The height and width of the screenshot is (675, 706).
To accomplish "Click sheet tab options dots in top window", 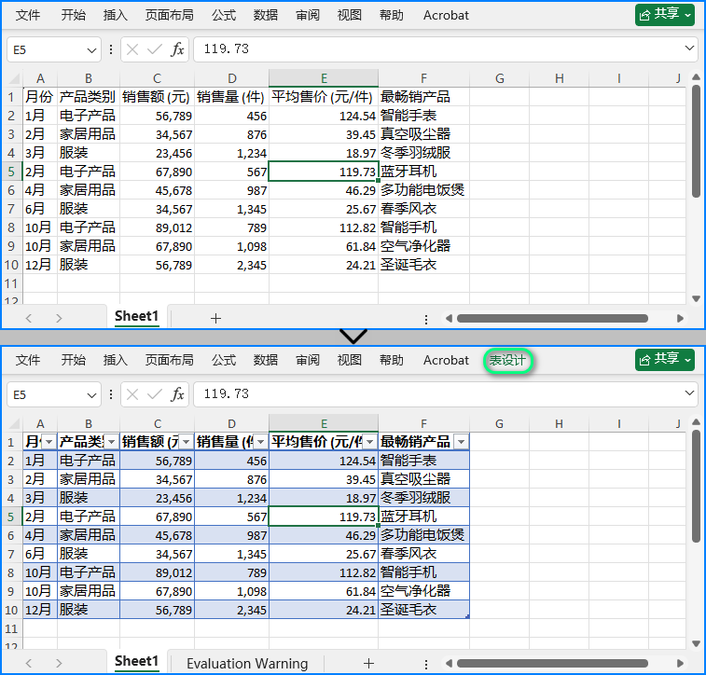I will tap(425, 319).
